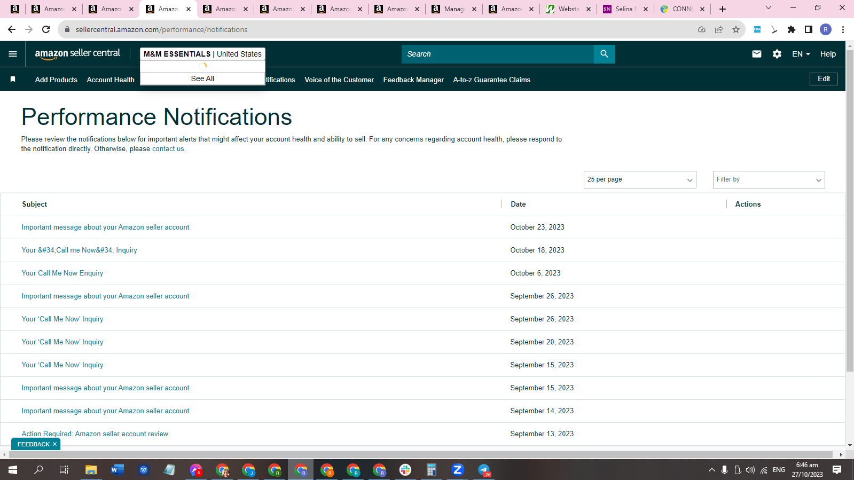Open Zoom from the taskbar
The width and height of the screenshot is (854, 480).
(457, 470)
